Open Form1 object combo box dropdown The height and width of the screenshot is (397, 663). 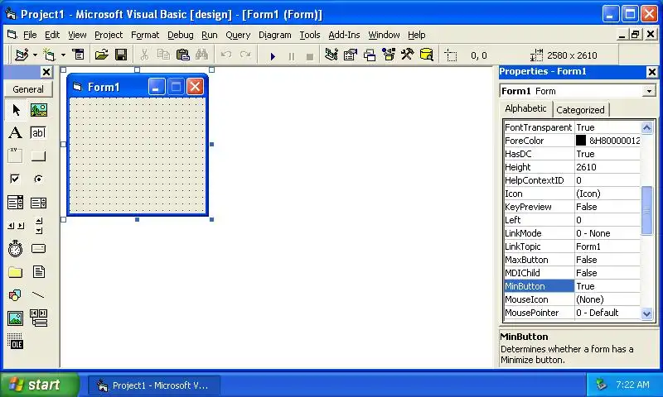pos(649,91)
